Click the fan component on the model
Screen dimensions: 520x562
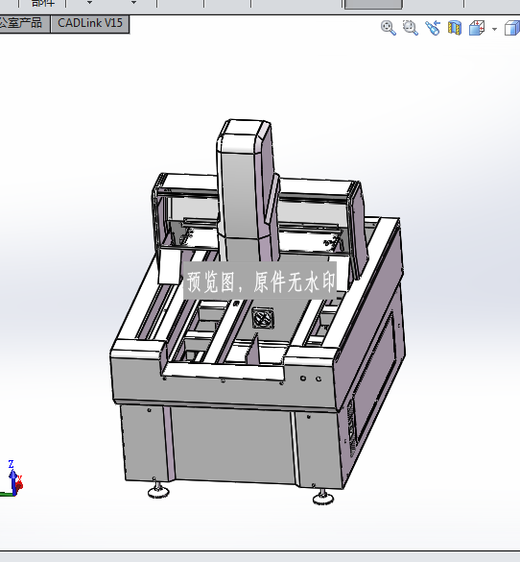(x=263, y=318)
